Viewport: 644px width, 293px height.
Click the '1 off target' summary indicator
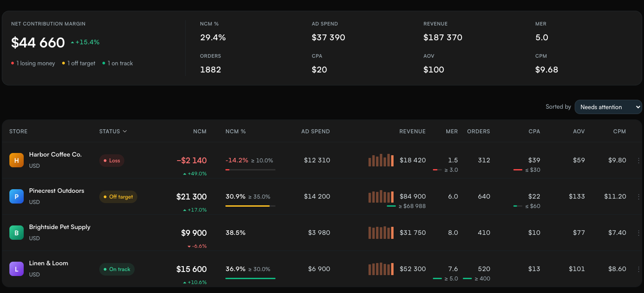point(79,64)
